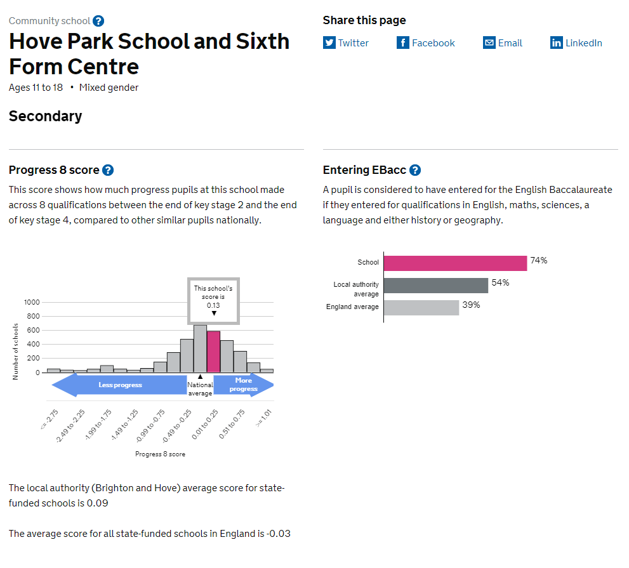629x568 pixels.
Task: Click the 'Secondary' heading
Action: [x=45, y=116]
